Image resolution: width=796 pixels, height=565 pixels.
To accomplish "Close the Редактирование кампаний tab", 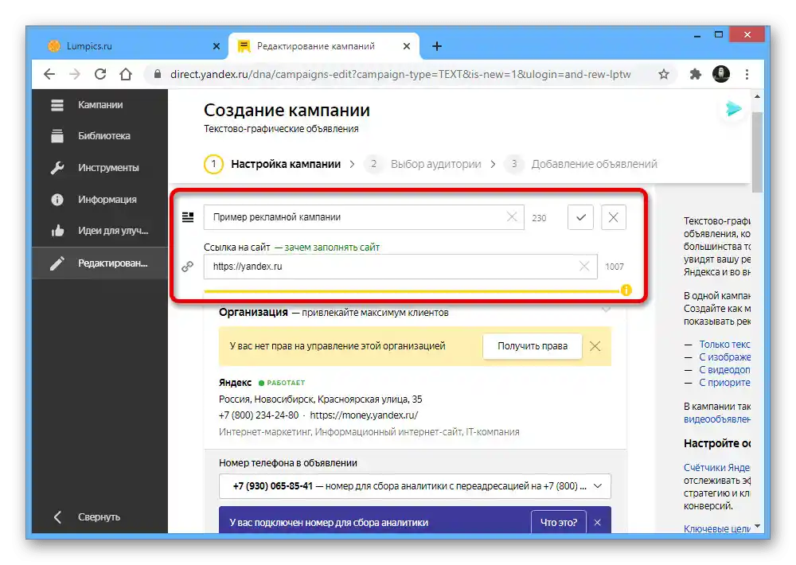I will 406,46.
